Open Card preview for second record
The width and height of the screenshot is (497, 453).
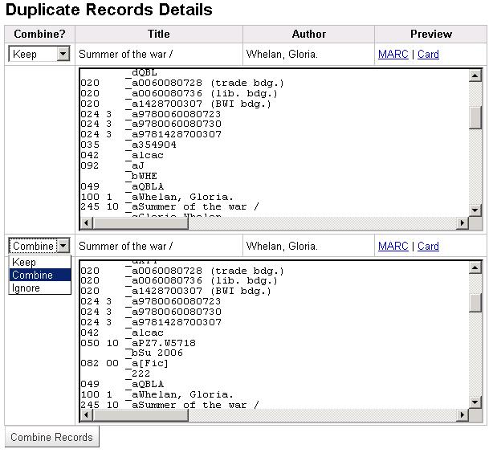(428, 246)
